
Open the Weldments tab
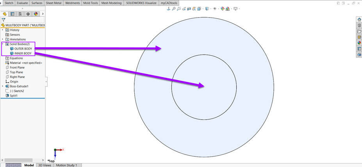coord(73,3)
